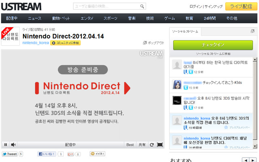
Task: Click the ポップアウト player link
Action: [154, 43]
